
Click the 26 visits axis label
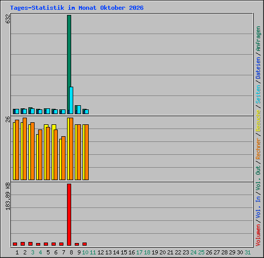click(x=8, y=119)
